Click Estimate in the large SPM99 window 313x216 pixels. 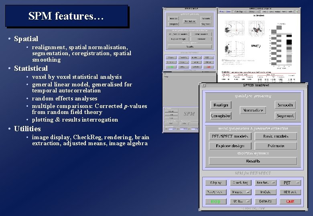pos(276,146)
